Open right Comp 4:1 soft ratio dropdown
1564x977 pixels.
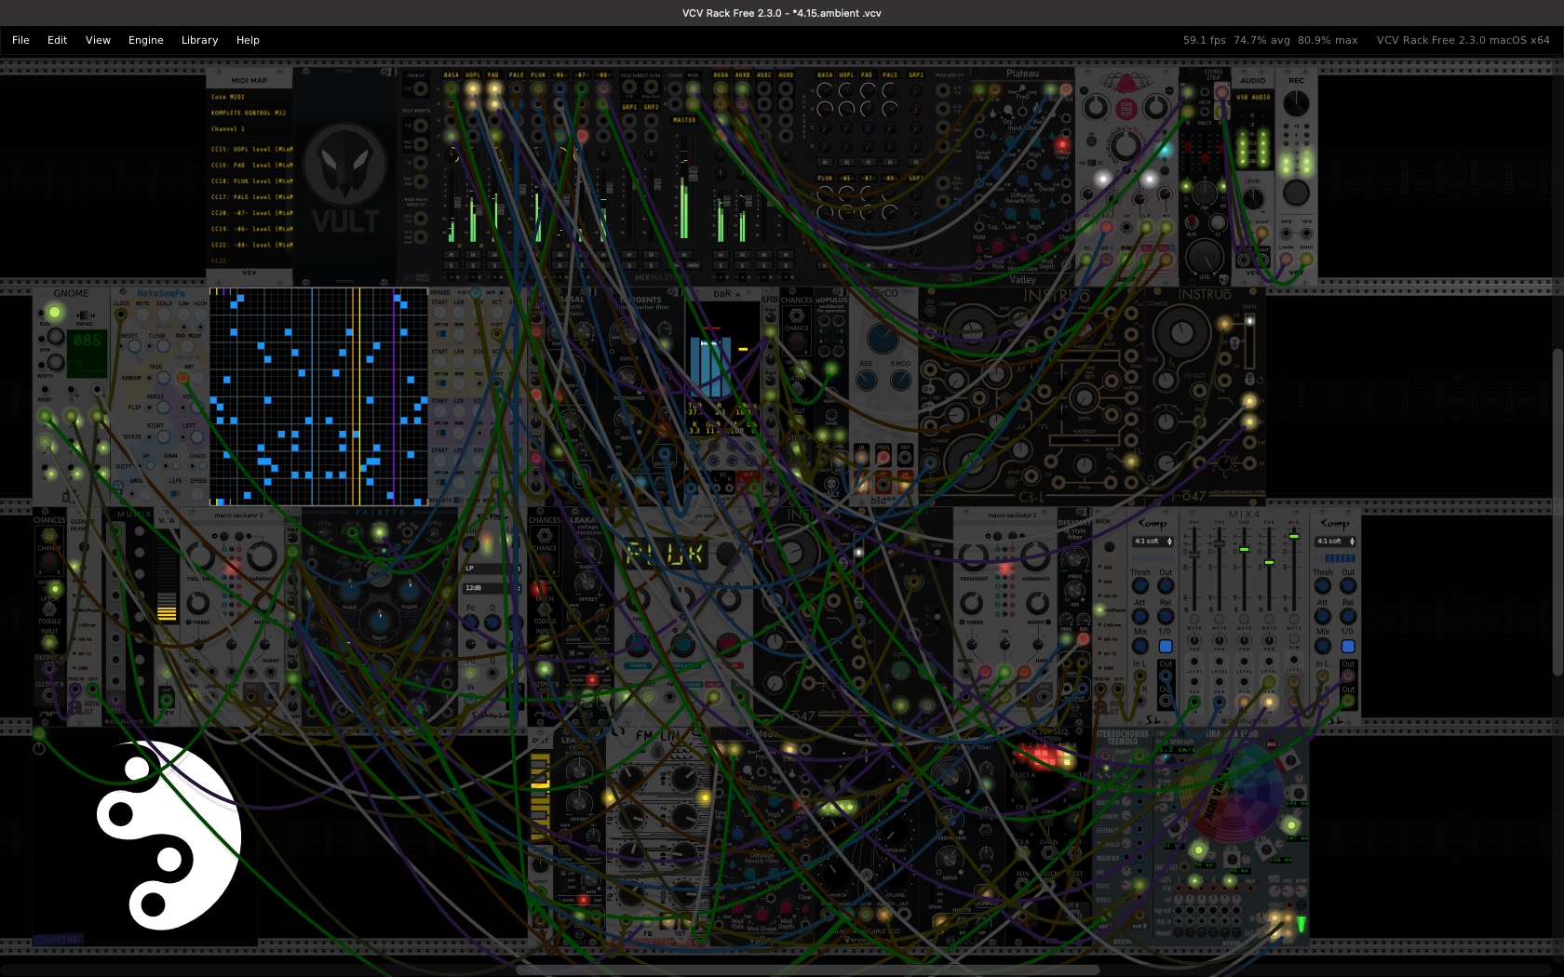coord(1335,541)
